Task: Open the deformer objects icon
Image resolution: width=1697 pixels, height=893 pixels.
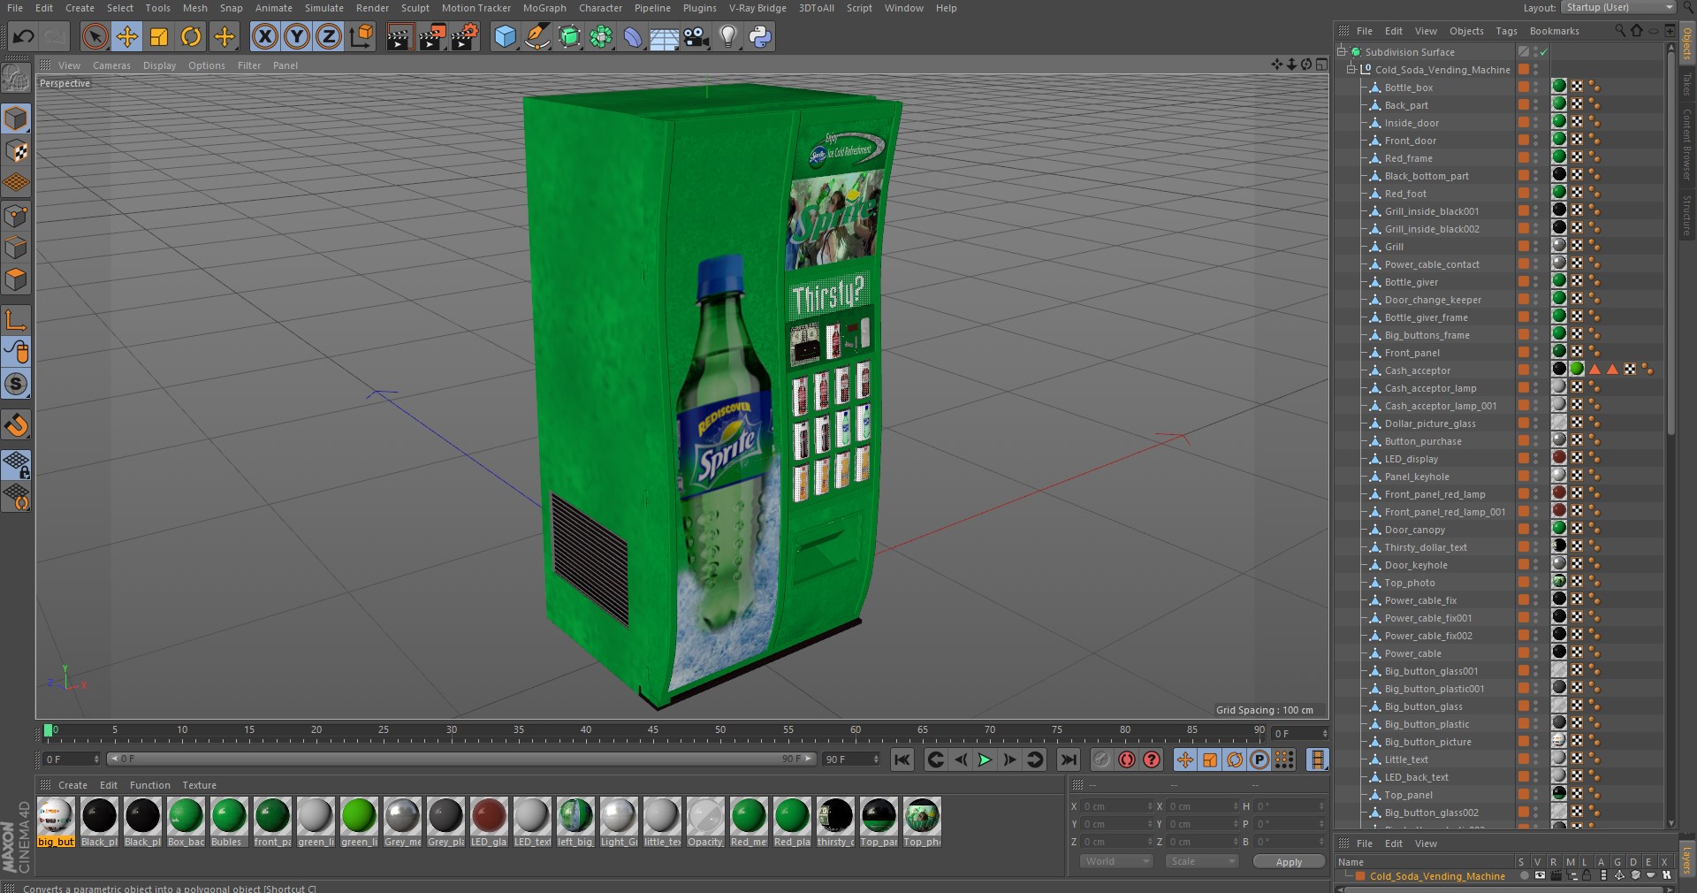Action: (634, 36)
